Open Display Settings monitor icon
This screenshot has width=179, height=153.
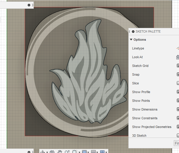coord(84,152)
